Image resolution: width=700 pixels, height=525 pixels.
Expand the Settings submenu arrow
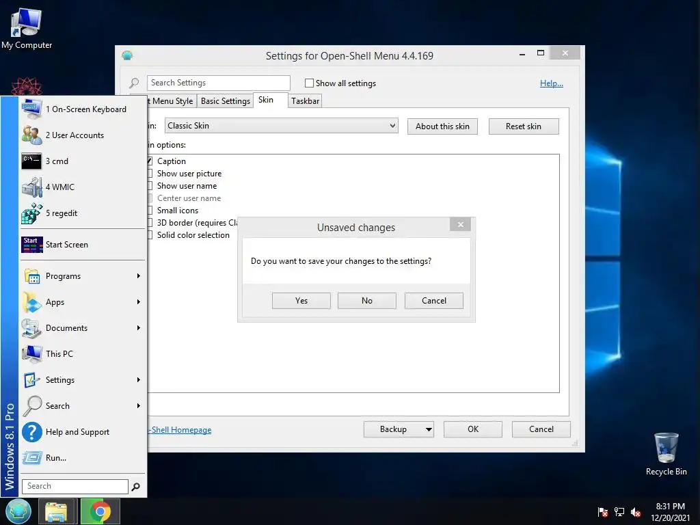point(139,380)
